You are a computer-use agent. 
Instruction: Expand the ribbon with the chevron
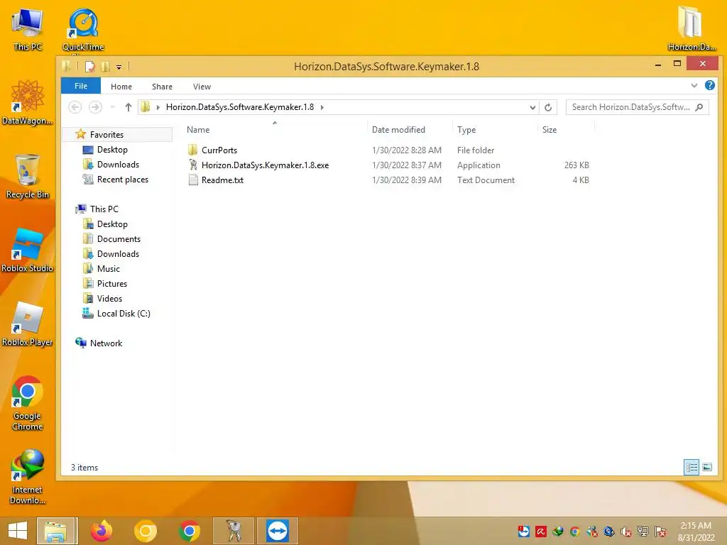tap(694, 85)
